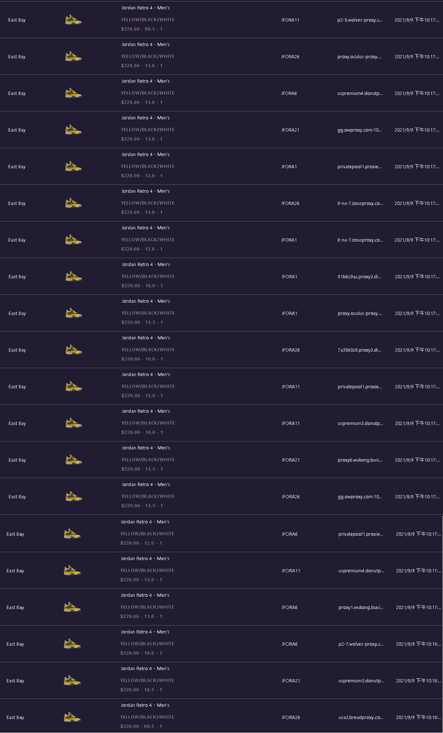Click the shoe picture in the proxy6.wukong row
The height and width of the screenshot is (733, 443).
[73, 460]
